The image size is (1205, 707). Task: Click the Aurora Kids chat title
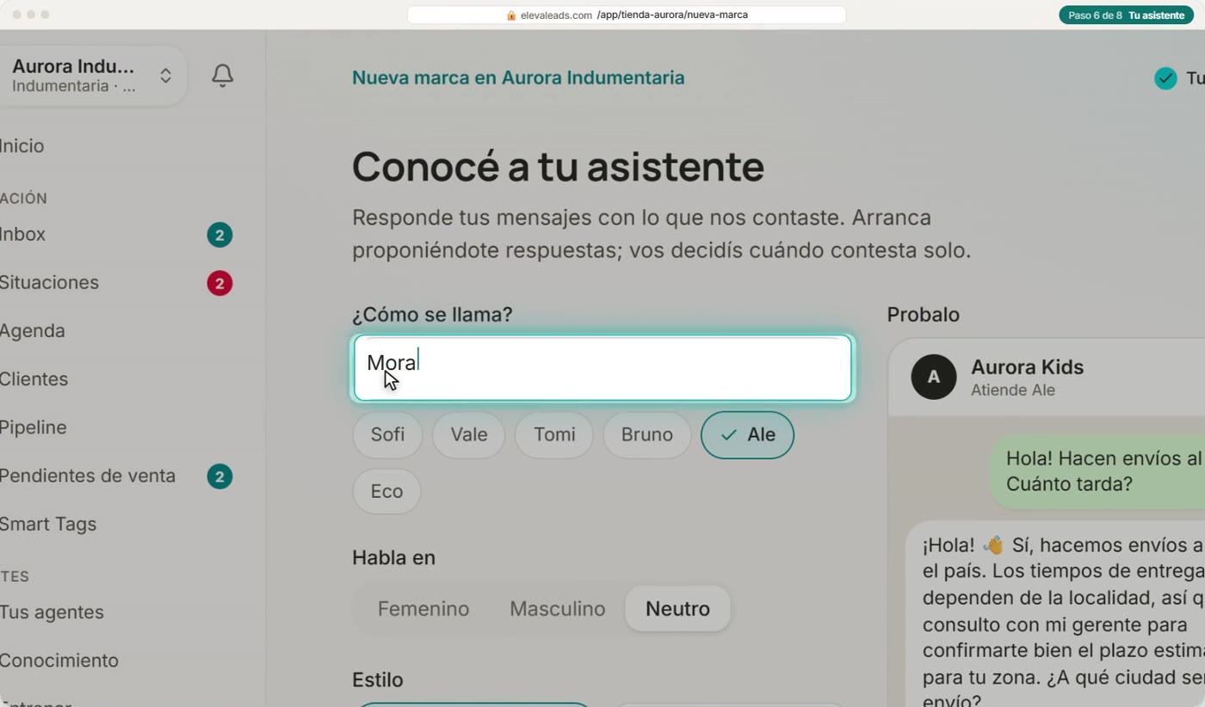pos(1027,367)
